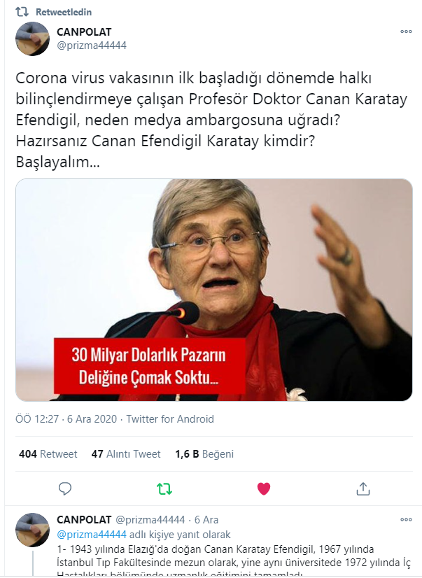The width and height of the screenshot is (422, 578).
Task: Open the @prizma44444 handle under CANPOLAT
Action: click(92, 45)
